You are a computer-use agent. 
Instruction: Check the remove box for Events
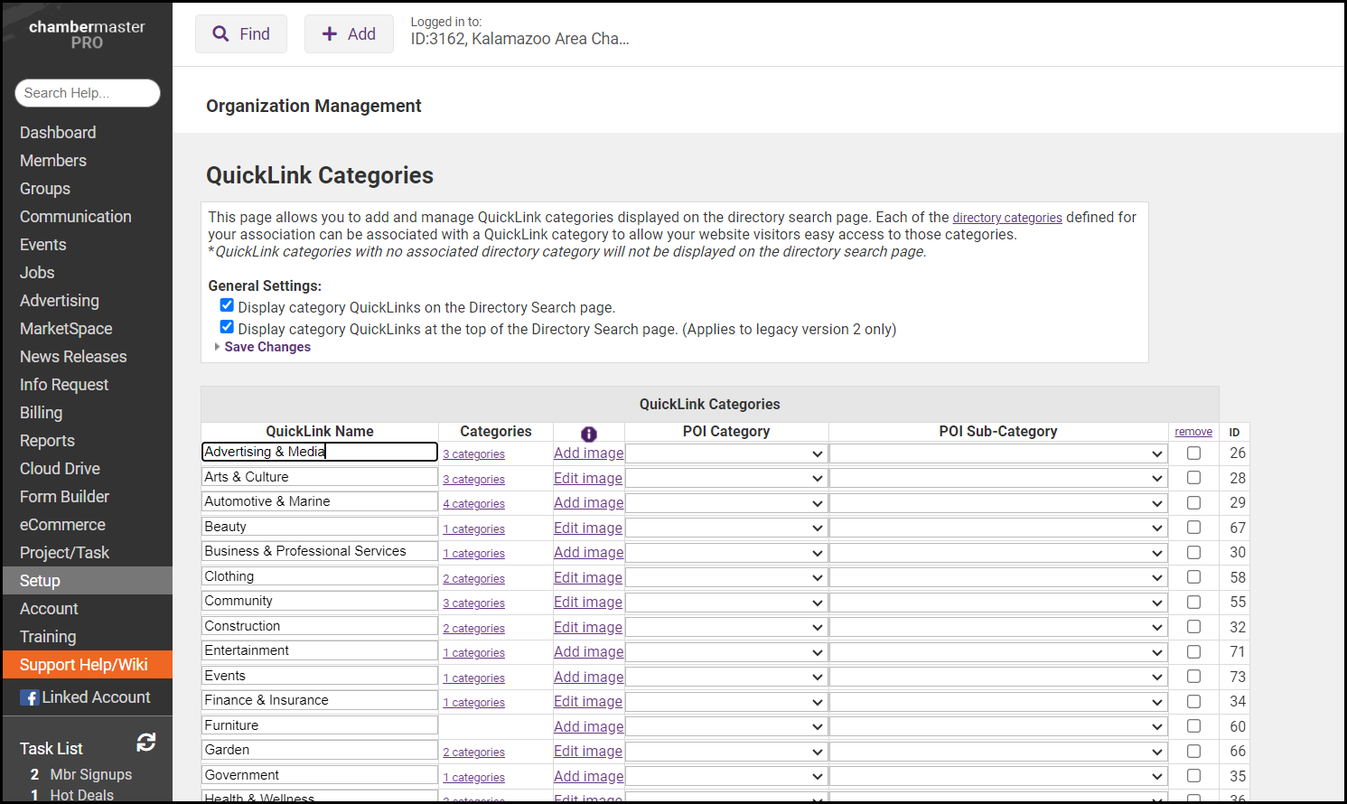(x=1193, y=677)
